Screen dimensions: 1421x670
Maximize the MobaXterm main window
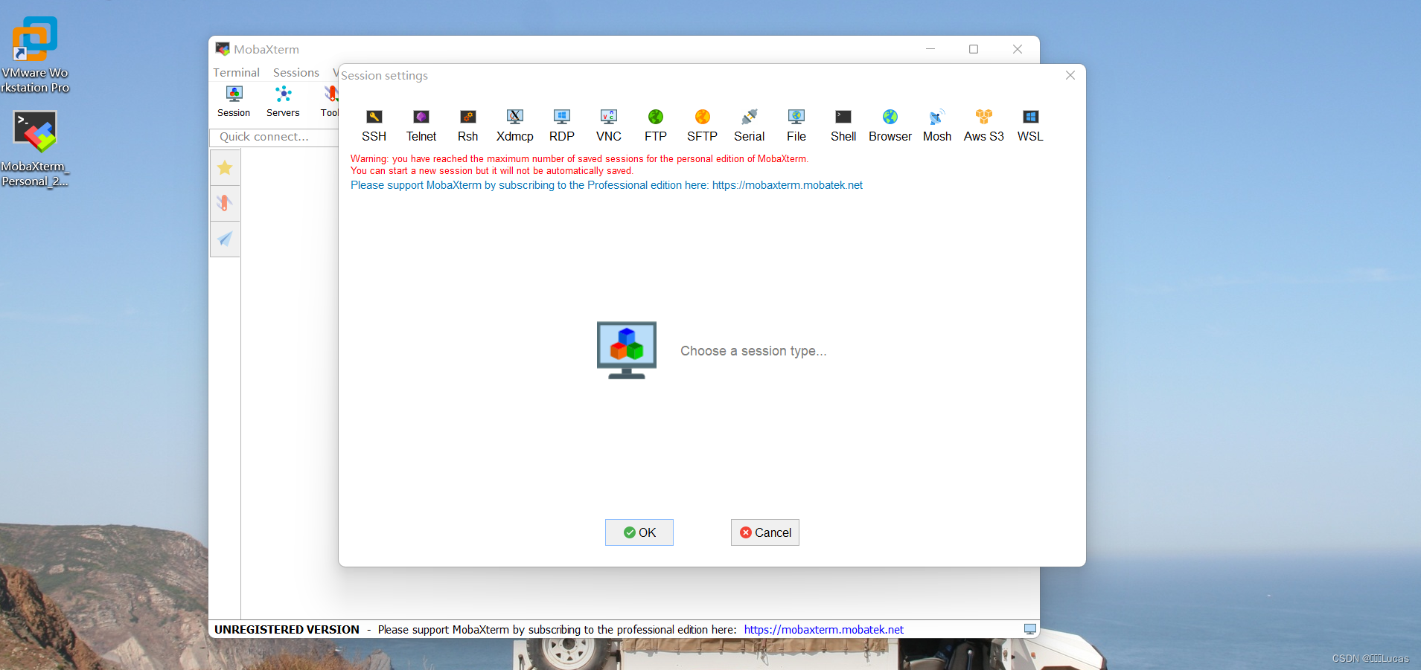974,49
